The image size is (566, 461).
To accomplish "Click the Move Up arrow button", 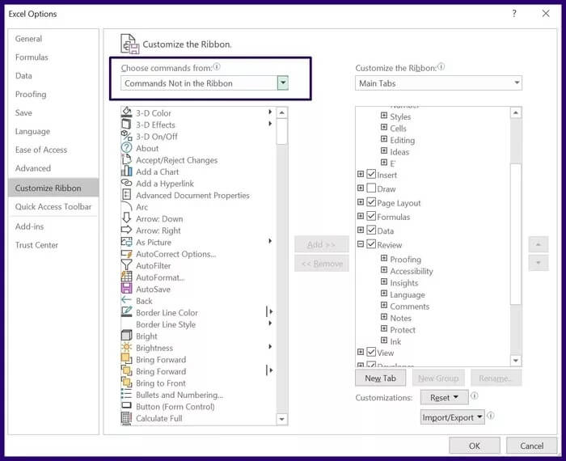I will 539,244.
